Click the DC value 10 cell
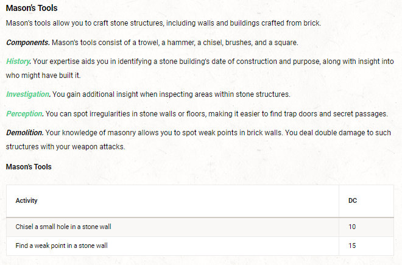This screenshot has height=265, width=402. tap(352, 227)
